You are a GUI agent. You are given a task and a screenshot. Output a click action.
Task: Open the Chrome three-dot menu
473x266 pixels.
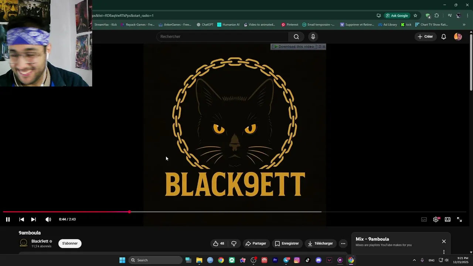[x=467, y=16]
